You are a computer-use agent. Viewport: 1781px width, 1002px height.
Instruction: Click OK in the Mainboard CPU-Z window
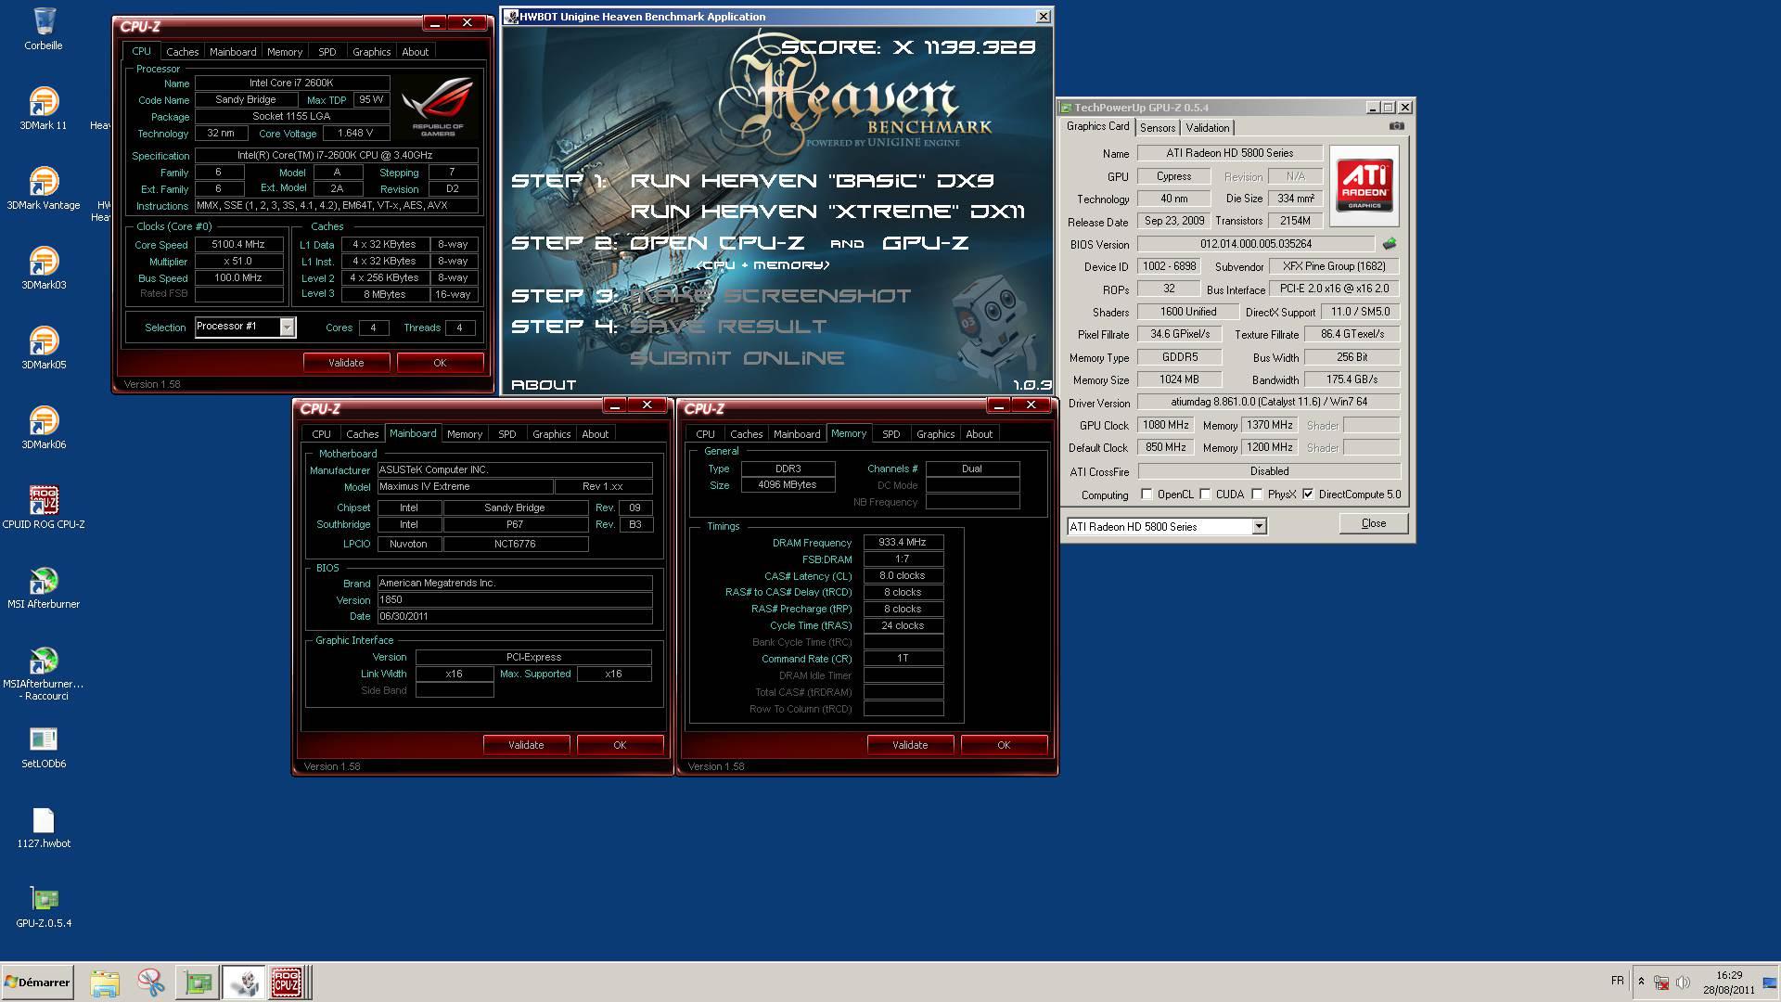point(620,745)
